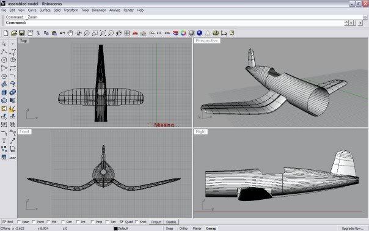Screen dimensions: 369x231
Task: Open the Layers stack icon
Action: [175, 33]
